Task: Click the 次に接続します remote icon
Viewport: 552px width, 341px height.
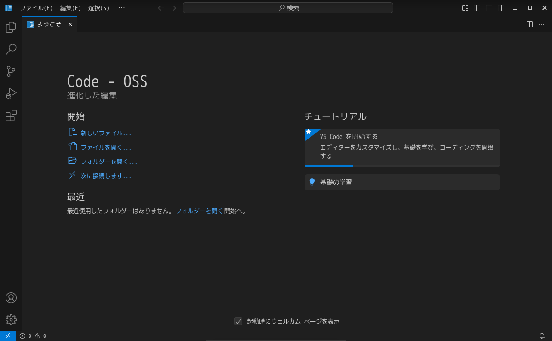Action: [73, 175]
